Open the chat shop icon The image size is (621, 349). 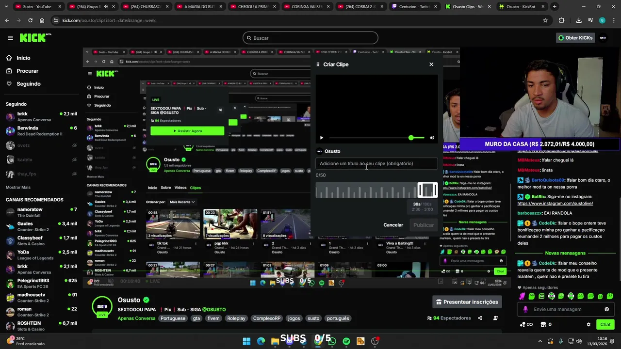543,324
